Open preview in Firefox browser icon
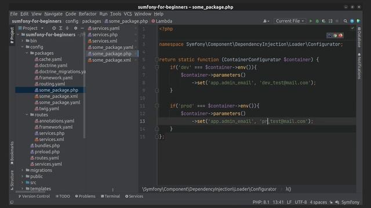The image size is (371, 208). (x=340, y=35)
